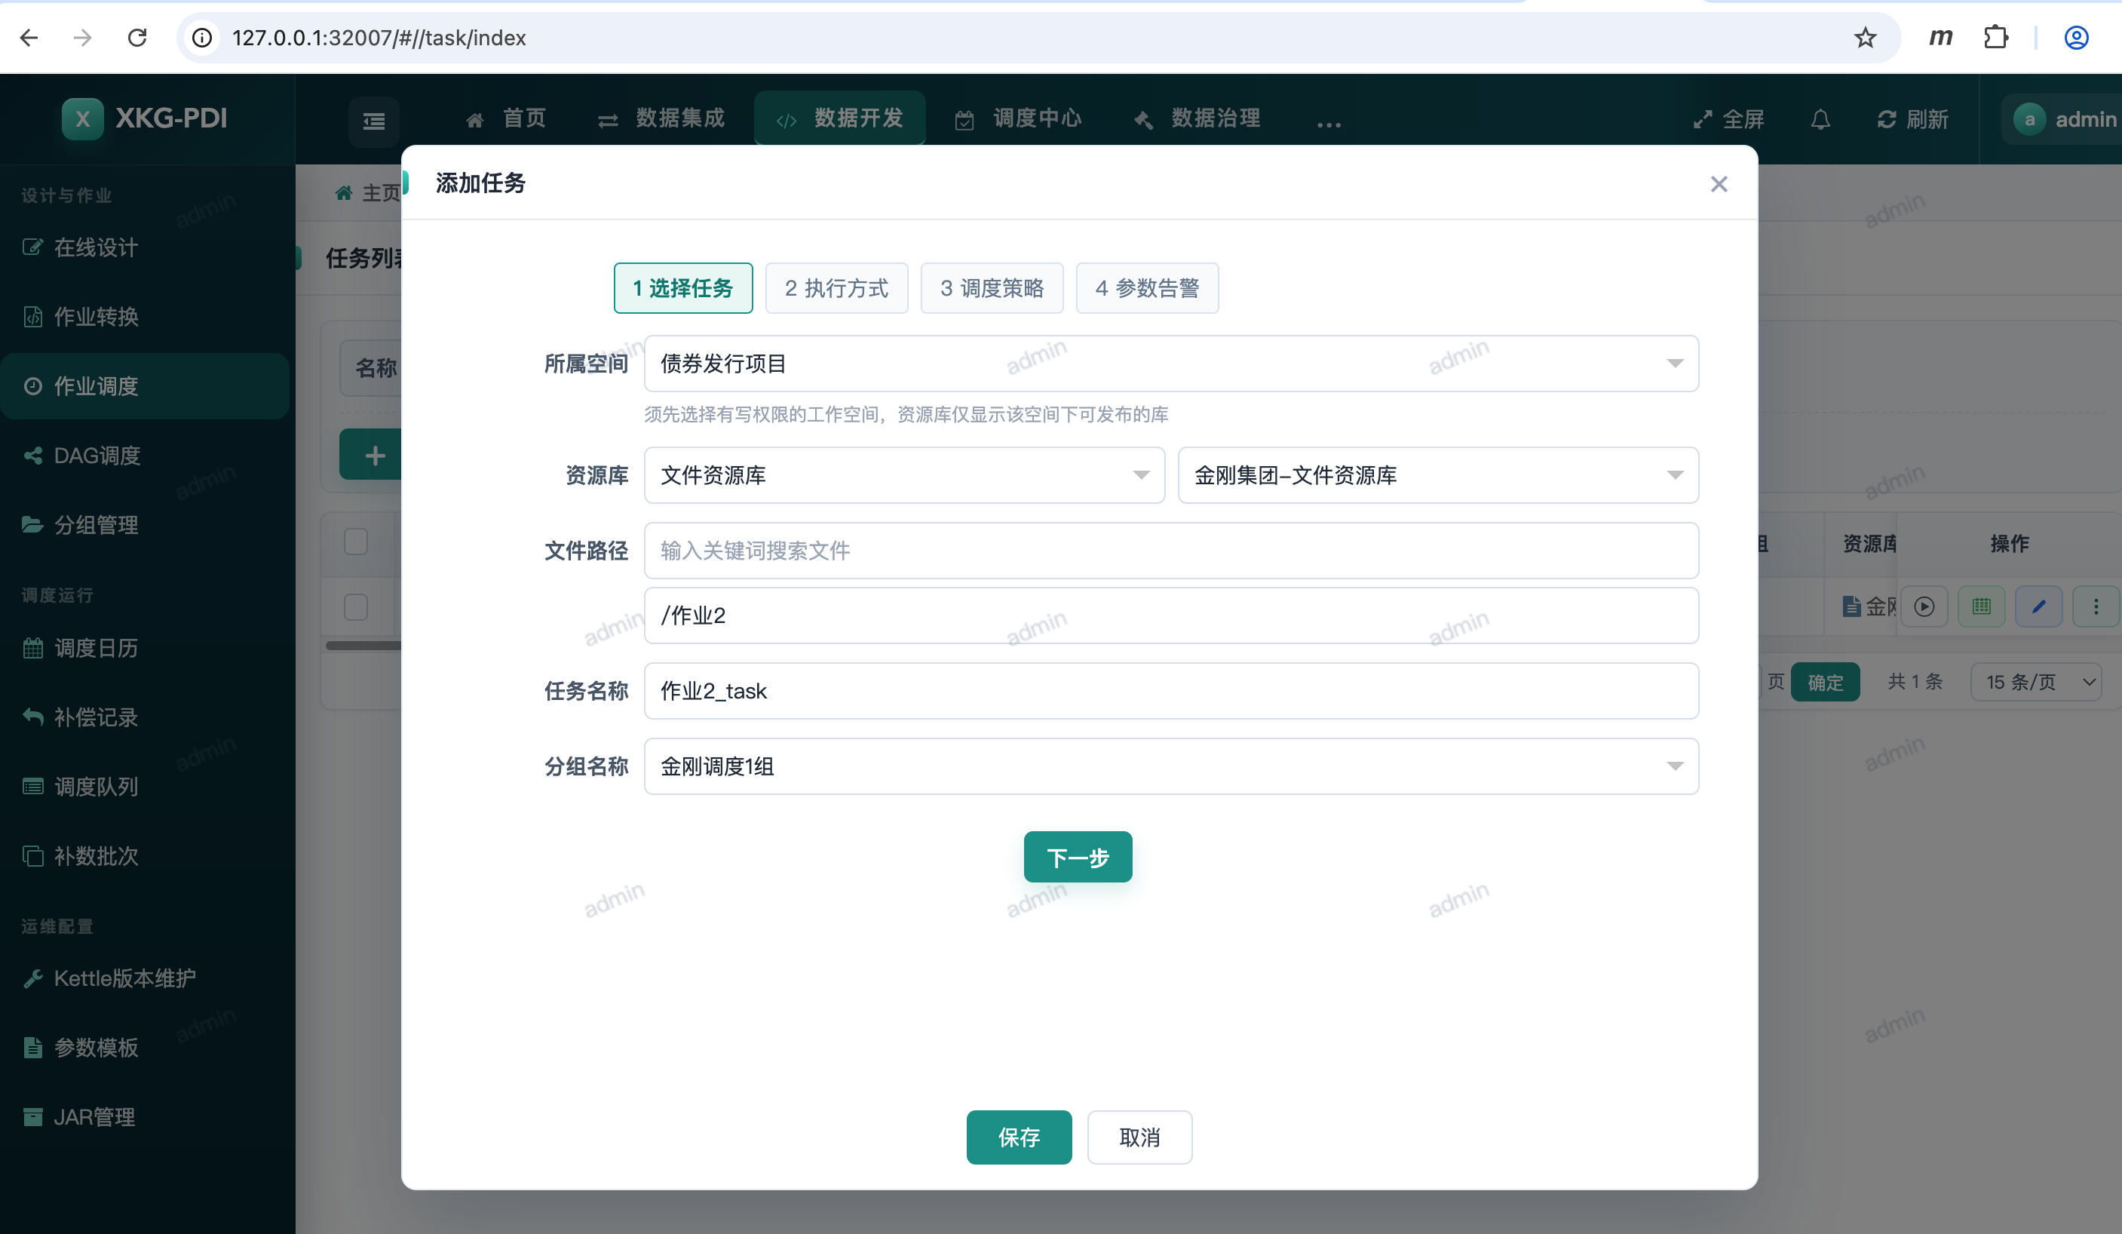Viewport: 2122px width, 1234px height.
Task: Click the green calendar icon in 操作
Action: 1982,606
